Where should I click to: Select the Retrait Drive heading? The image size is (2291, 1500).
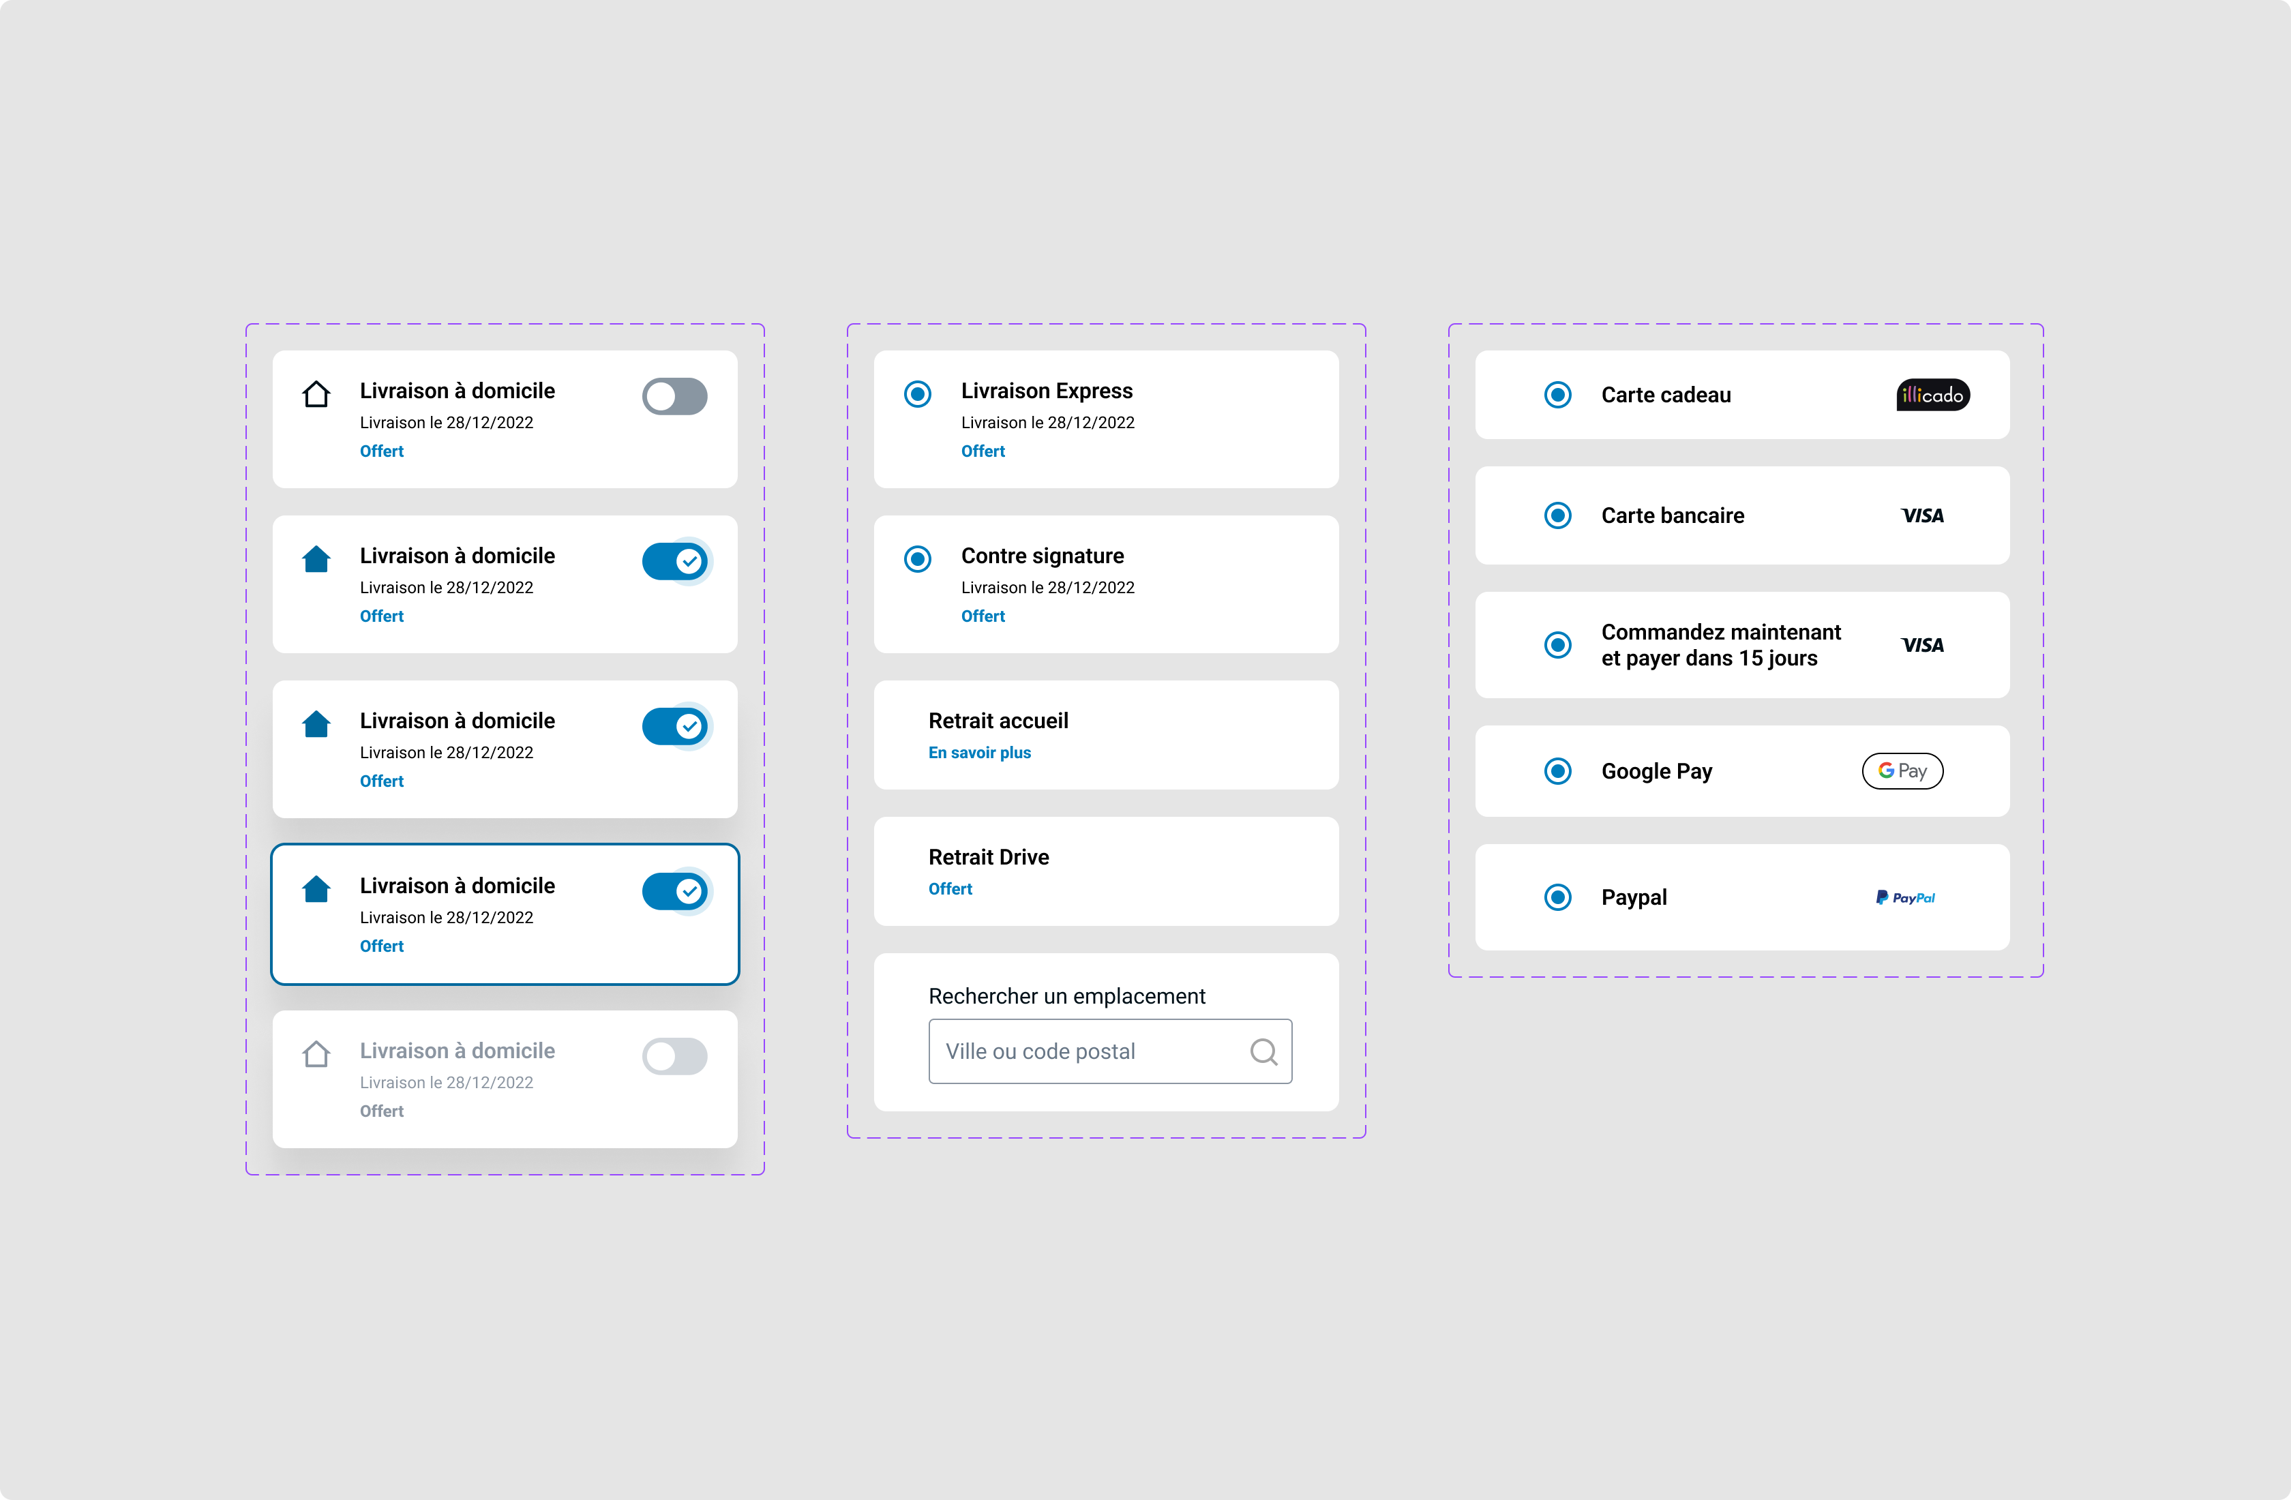(989, 857)
